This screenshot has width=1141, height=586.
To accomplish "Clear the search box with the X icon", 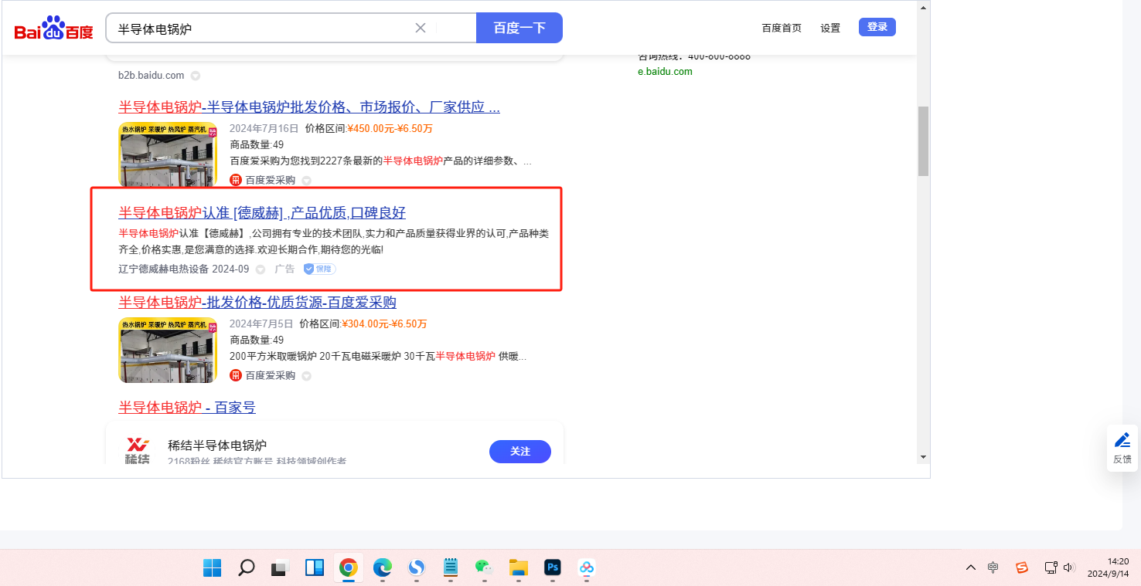I will point(421,28).
